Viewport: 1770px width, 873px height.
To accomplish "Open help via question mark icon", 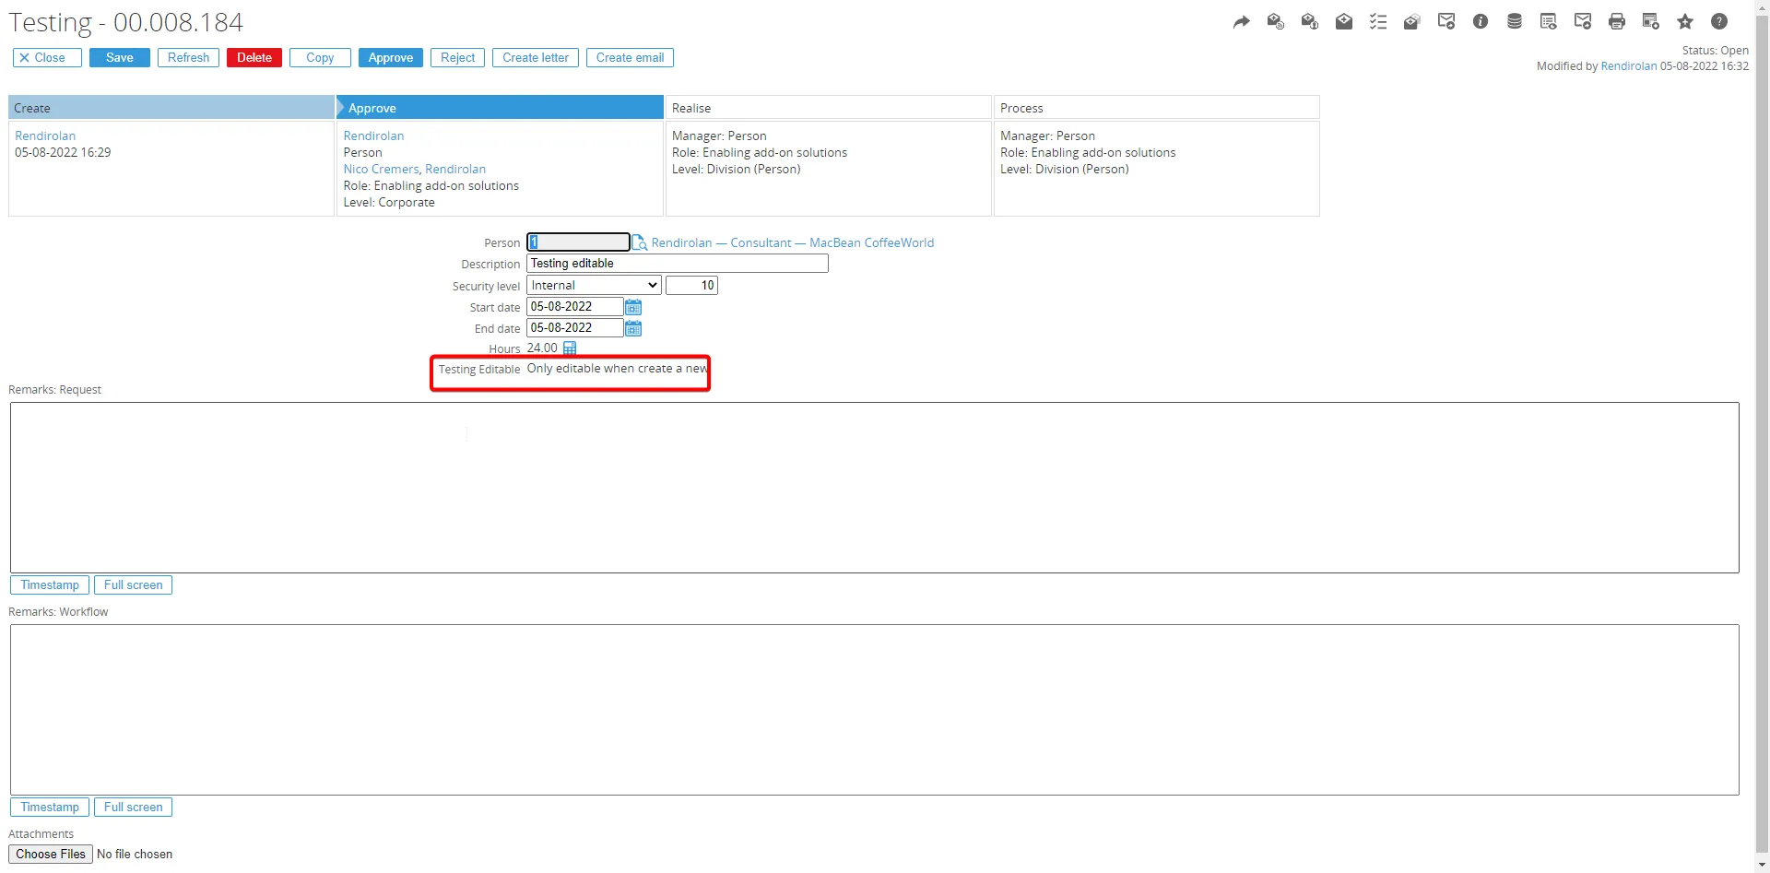I will pos(1719,22).
